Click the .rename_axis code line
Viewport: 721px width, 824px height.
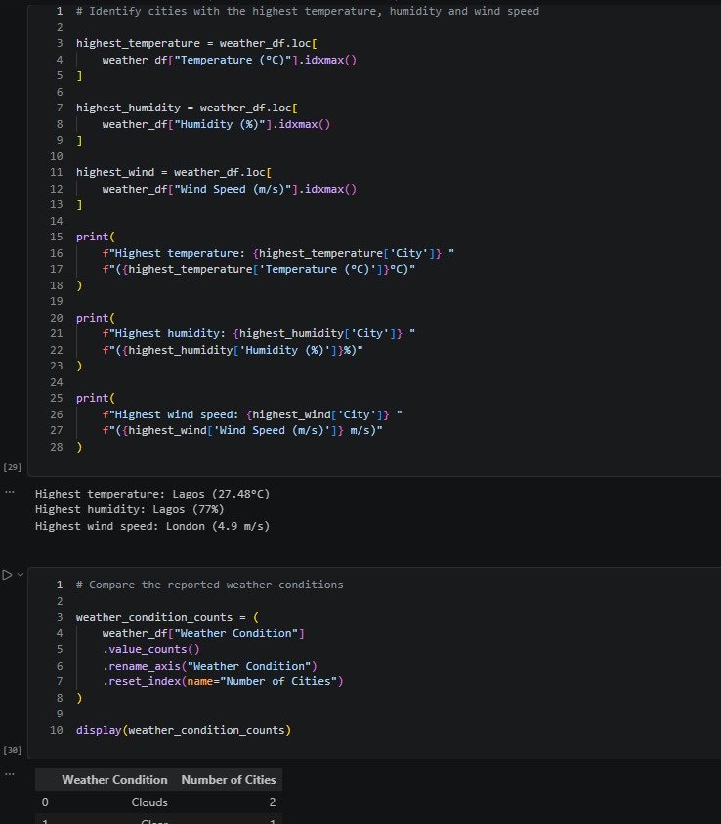click(209, 666)
